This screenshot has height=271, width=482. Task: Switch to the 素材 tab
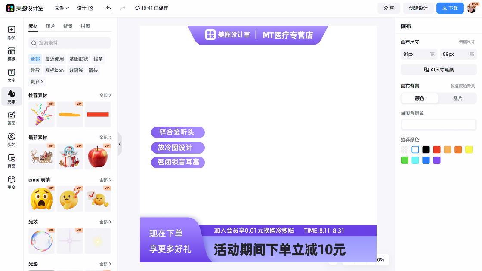click(33, 26)
